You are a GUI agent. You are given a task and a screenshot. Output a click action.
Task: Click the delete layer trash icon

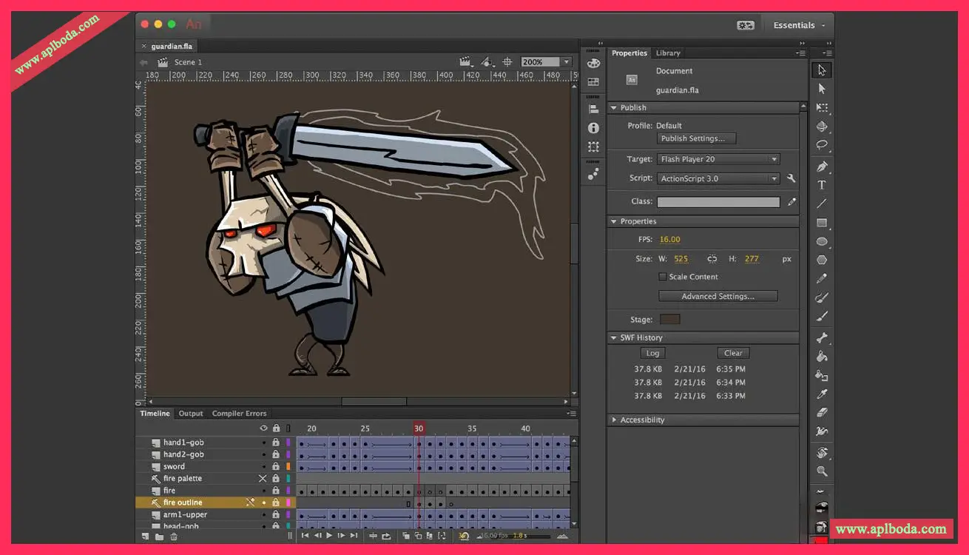tap(174, 536)
